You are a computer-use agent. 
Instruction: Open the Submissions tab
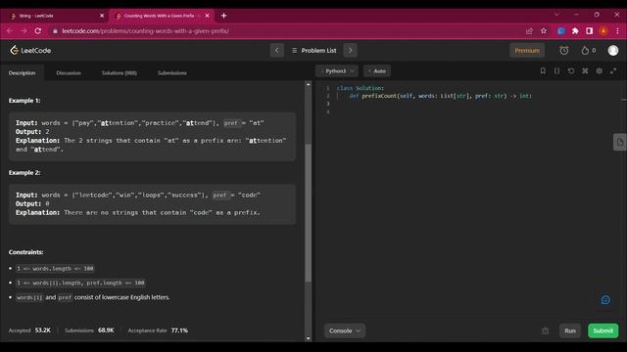(x=172, y=73)
